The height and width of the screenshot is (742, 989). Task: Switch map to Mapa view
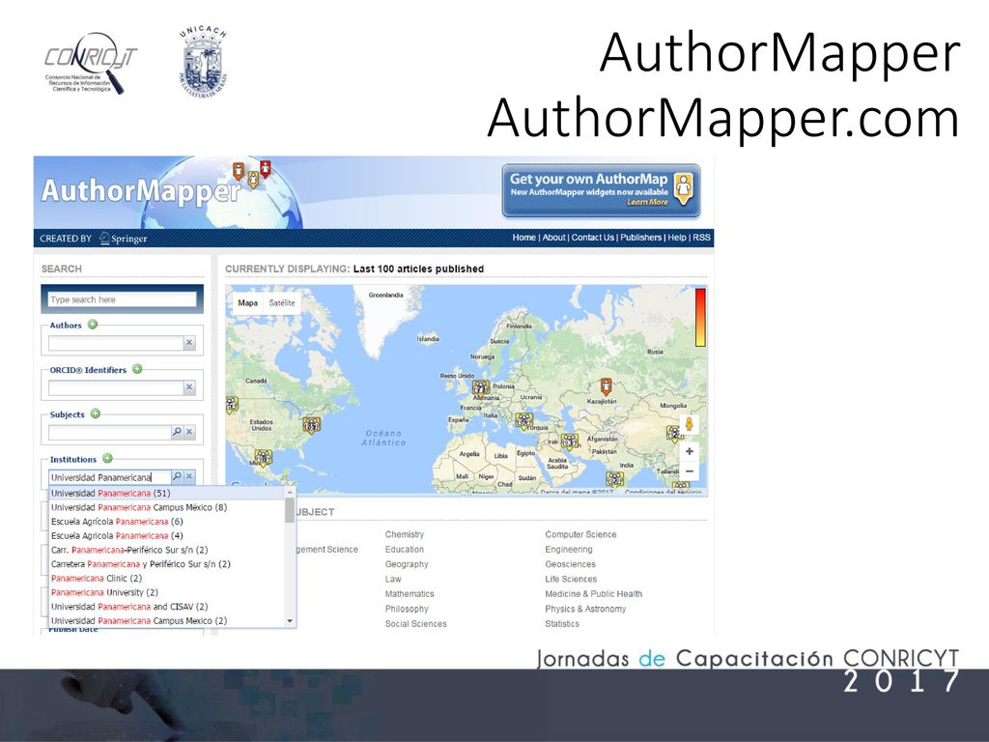[x=247, y=302]
